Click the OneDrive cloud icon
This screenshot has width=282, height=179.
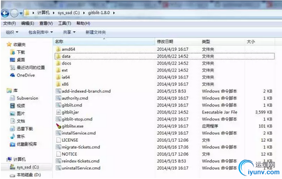12,75
